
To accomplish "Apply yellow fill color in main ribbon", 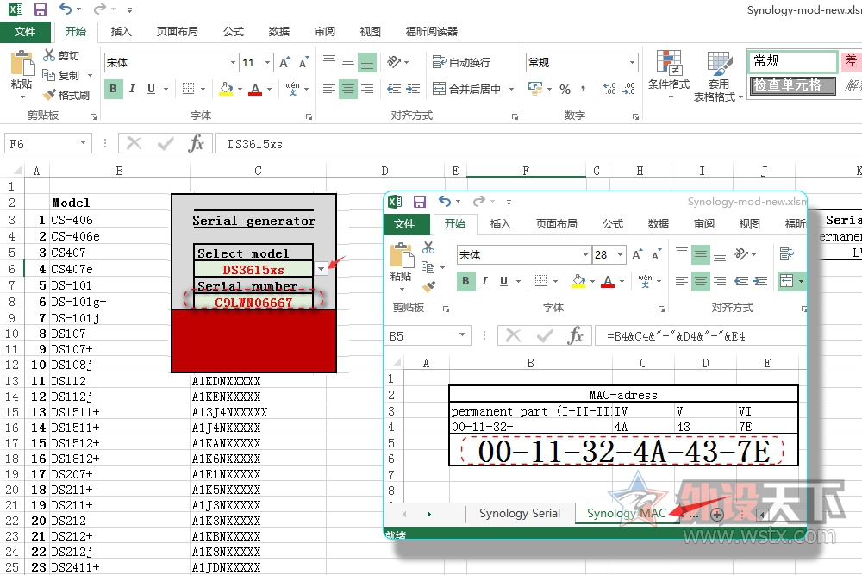I will pos(226,89).
